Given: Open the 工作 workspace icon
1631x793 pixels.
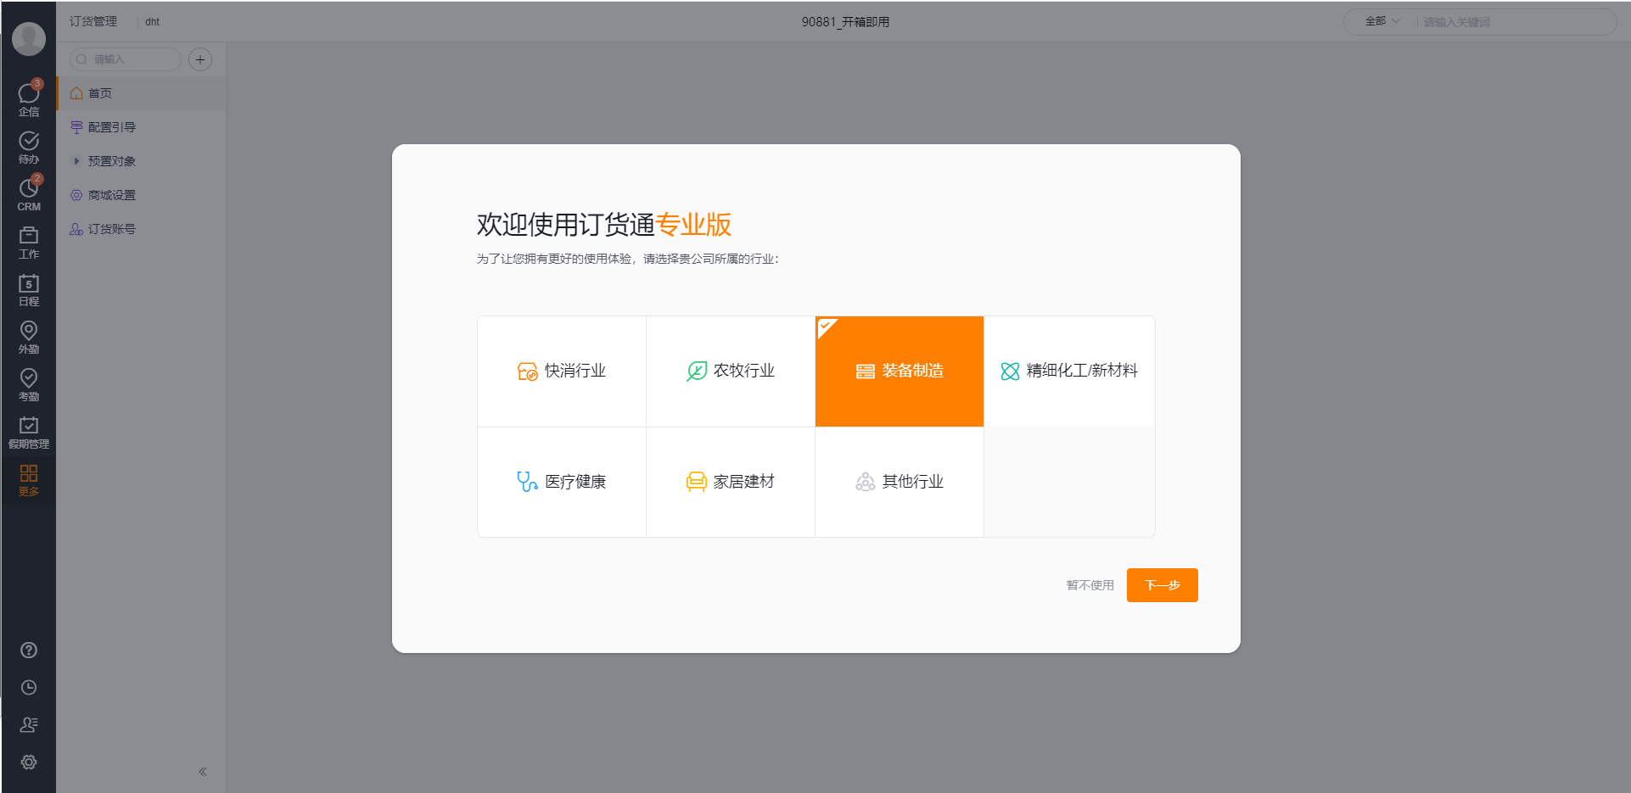Looking at the screenshot, I should tap(28, 239).
